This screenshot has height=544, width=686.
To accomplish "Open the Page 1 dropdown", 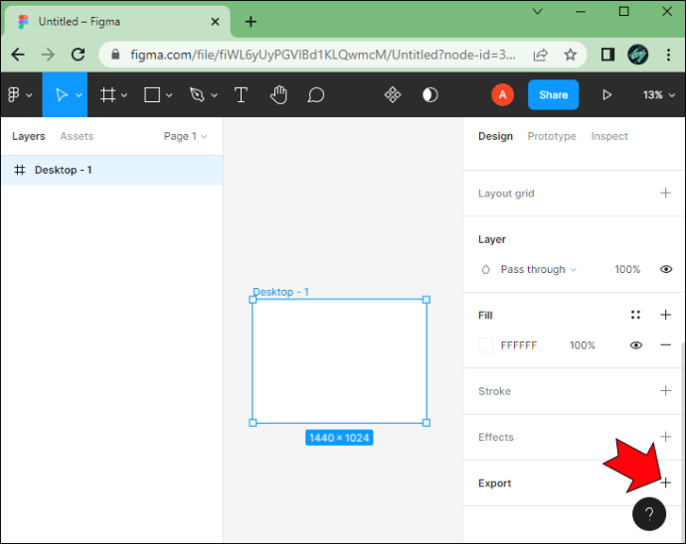I will coord(186,136).
